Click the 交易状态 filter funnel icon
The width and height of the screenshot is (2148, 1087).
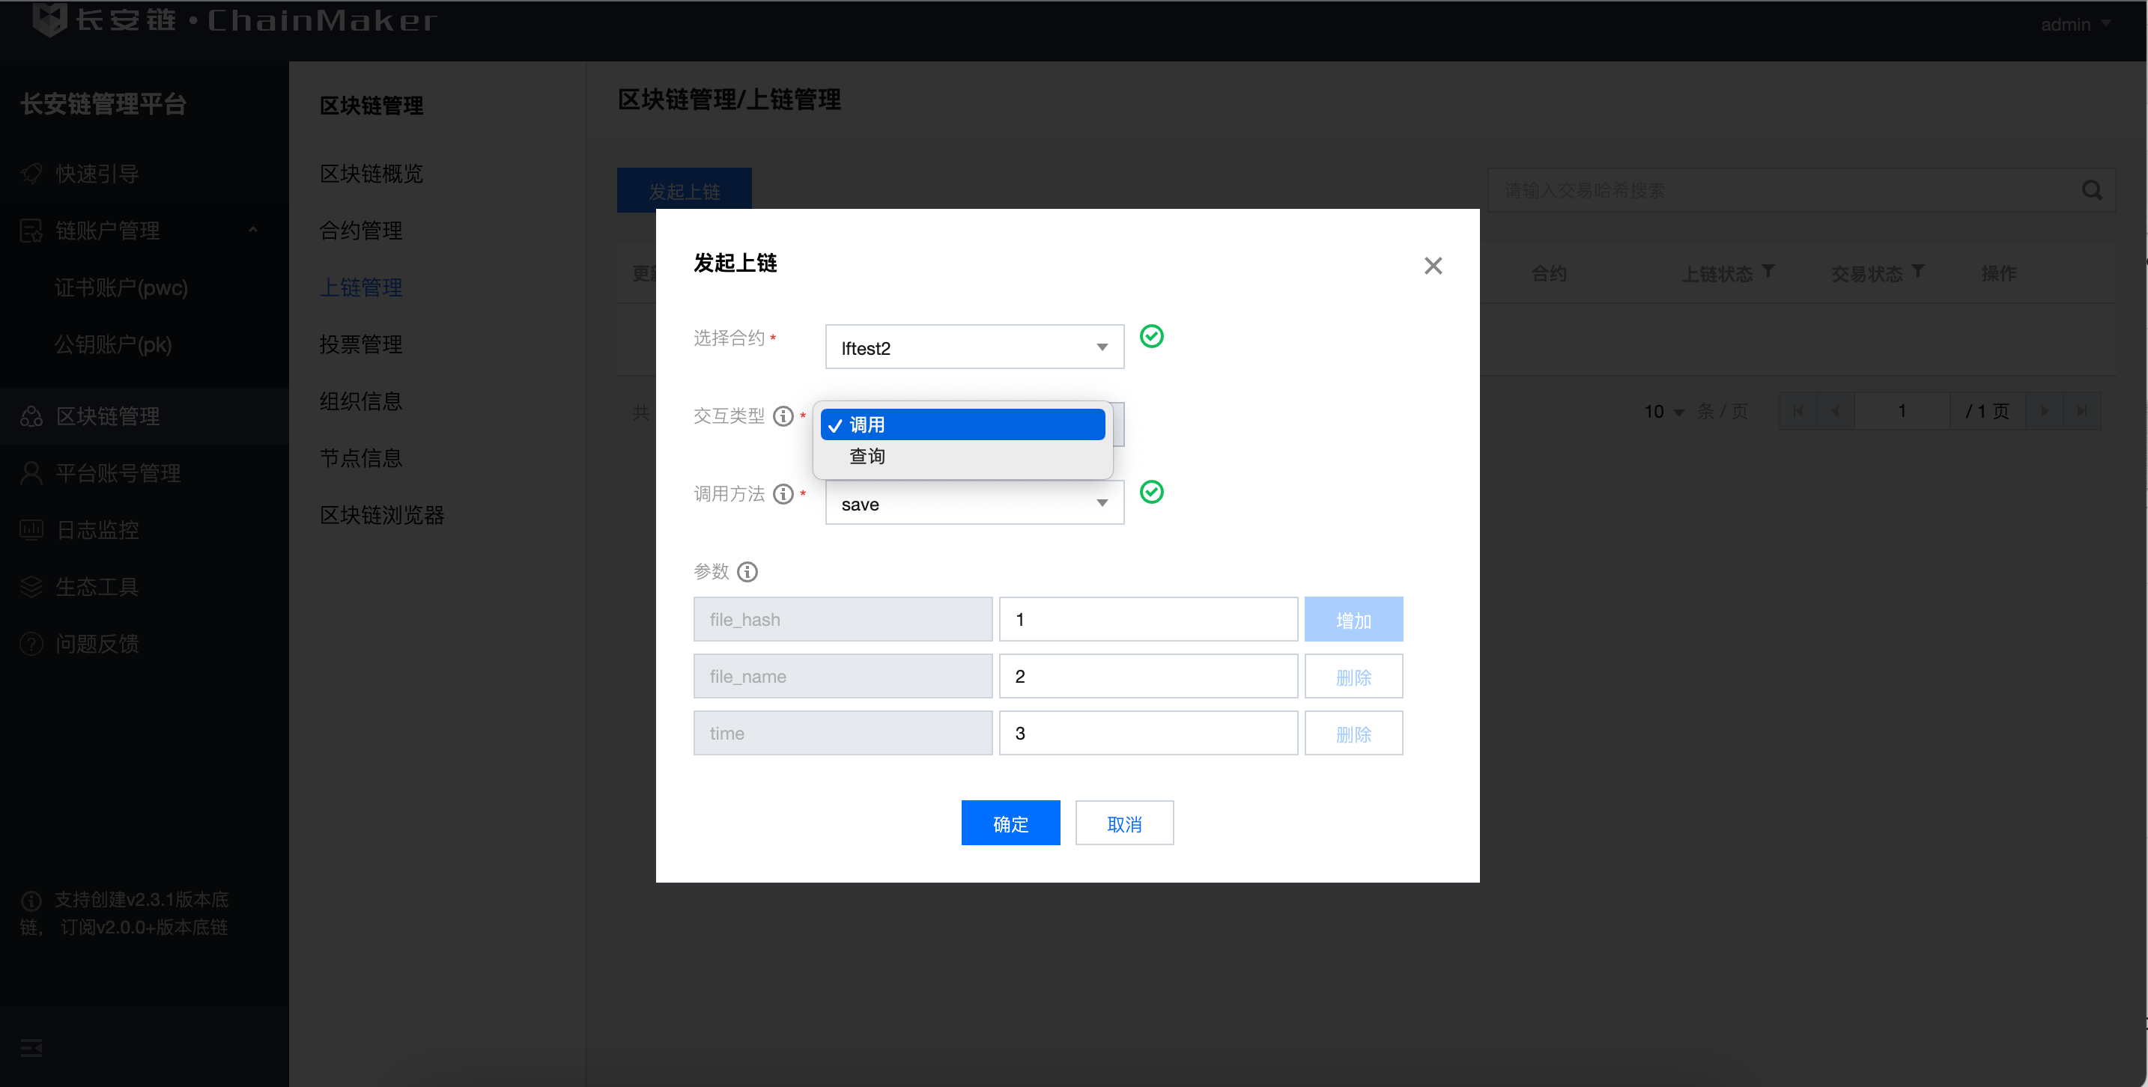click(x=1918, y=272)
